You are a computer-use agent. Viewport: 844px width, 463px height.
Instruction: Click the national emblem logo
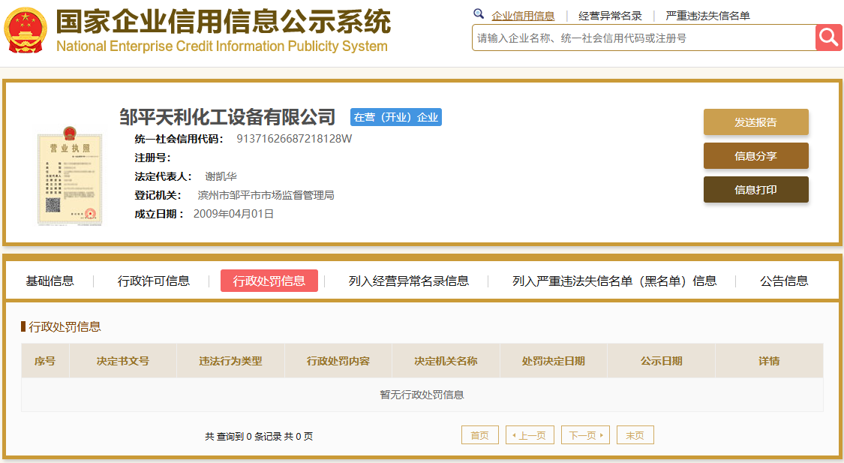[25, 30]
